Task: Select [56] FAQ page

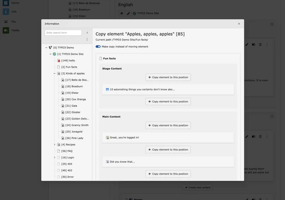Action: pyautogui.click(x=67, y=151)
